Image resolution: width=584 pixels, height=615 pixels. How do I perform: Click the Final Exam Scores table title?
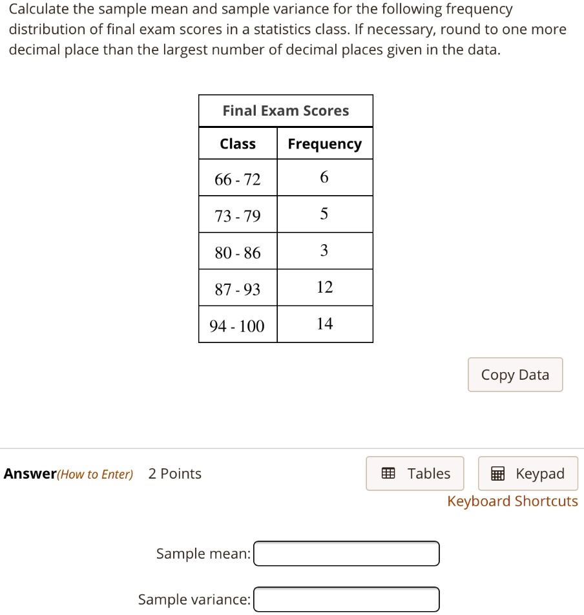[x=286, y=110]
